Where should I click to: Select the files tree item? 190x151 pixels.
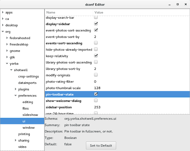pyautogui.click(x=26, y=108)
